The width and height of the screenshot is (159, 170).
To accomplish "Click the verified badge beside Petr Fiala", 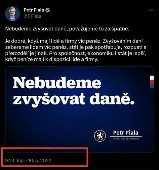I will click(48, 10).
